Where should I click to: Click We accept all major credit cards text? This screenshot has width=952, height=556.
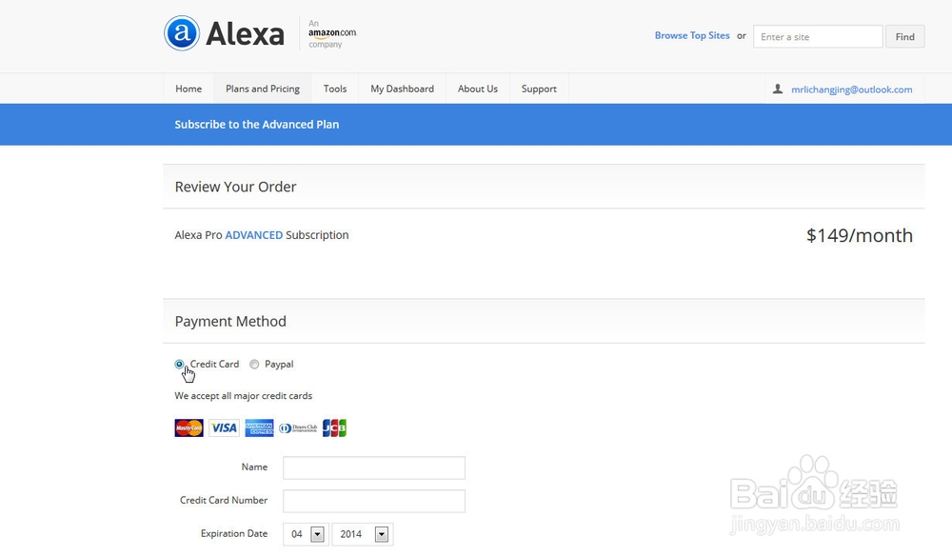pos(244,396)
